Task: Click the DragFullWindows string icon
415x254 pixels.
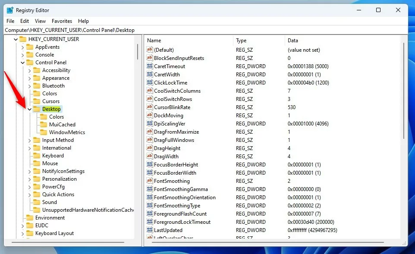Action: [150, 140]
